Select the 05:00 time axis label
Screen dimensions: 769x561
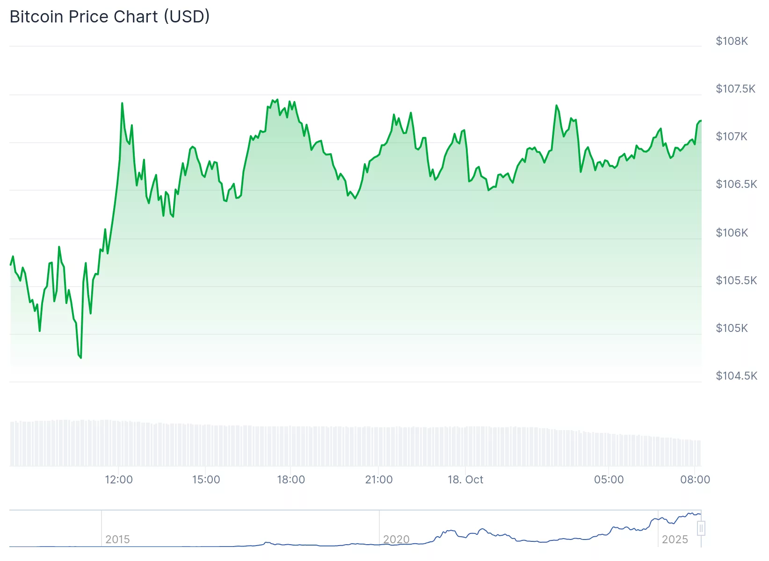click(609, 480)
